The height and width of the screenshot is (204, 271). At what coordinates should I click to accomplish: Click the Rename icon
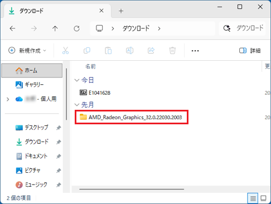(x=129, y=50)
